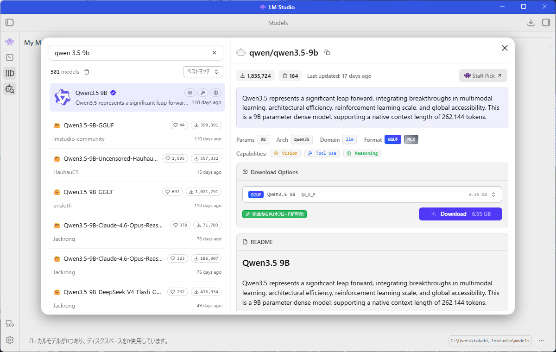Click the trash icon next to 501 models
Viewport: 556px width, 352px height.
[87, 72]
